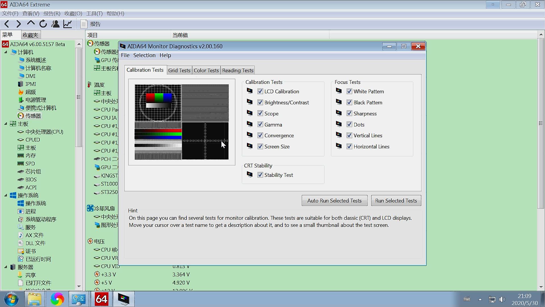Click the Horizontal Lines focus test icon

(339, 146)
